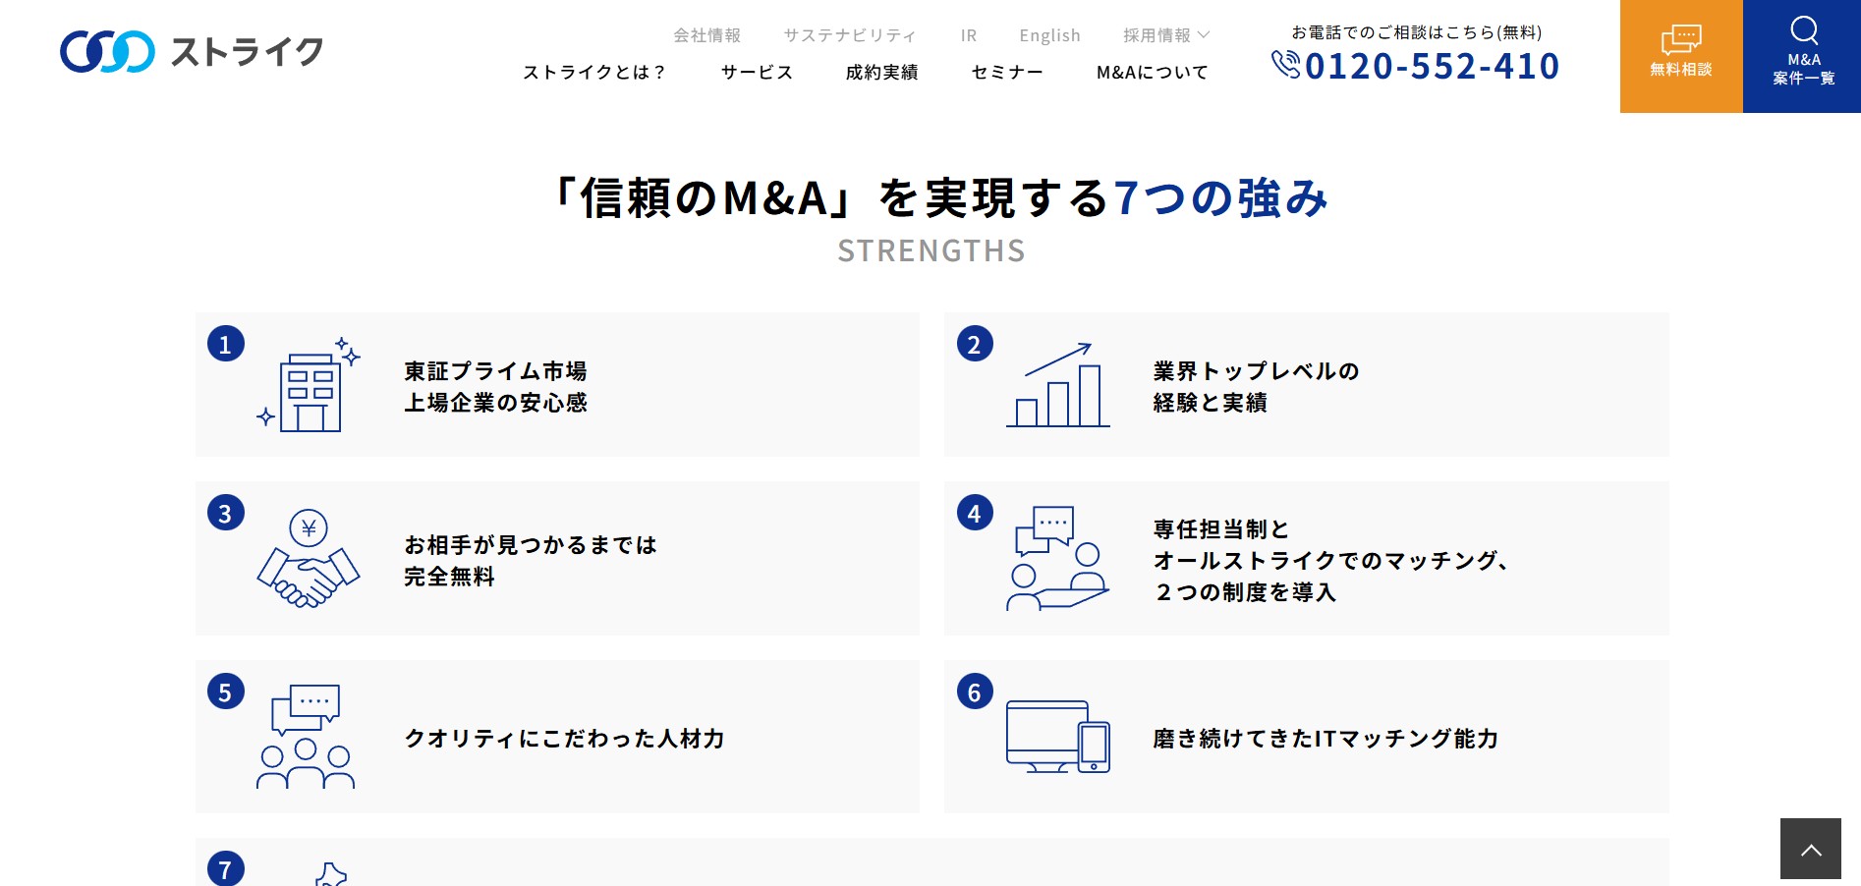Click the Strike company logo
This screenshot has height=886, width=1861.
click(192, 52)
